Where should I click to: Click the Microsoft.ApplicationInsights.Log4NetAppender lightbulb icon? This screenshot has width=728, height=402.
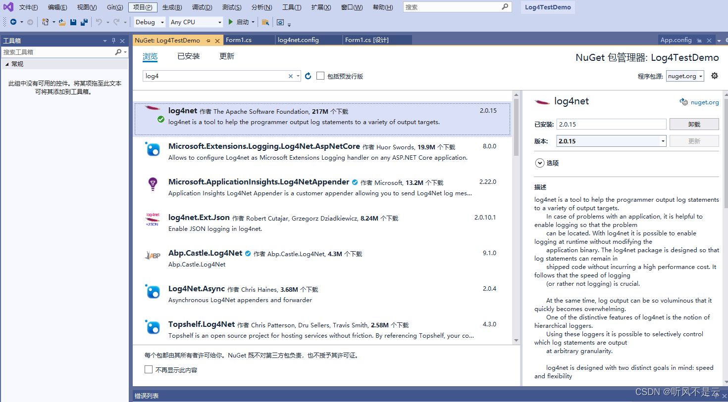[153, 184]
